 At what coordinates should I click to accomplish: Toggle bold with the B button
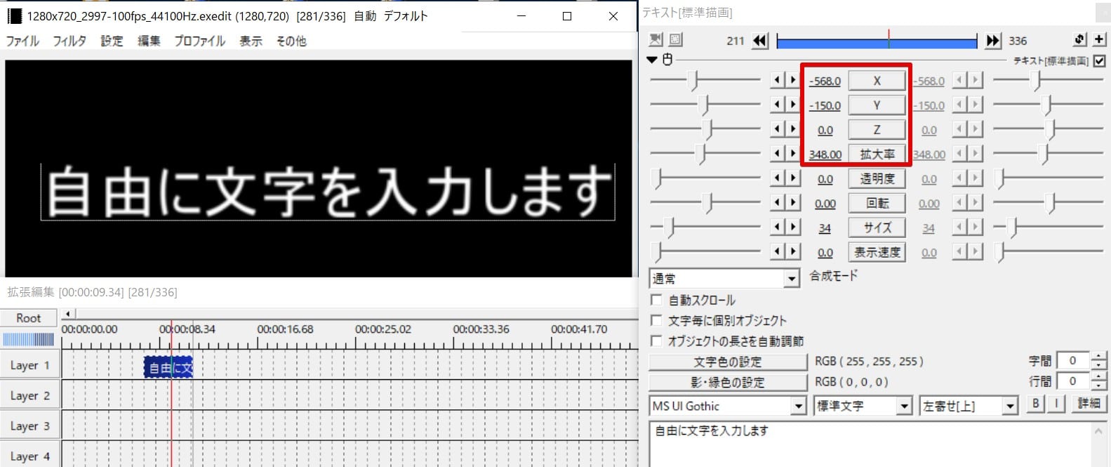pos(1035,403)
